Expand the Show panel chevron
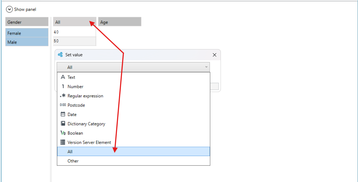358x182 pixels. coord(9,9)
